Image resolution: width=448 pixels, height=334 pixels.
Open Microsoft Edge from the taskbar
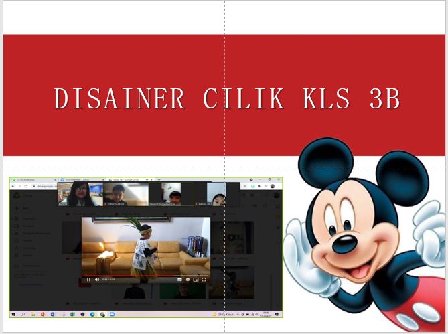(x=92, y=315)
